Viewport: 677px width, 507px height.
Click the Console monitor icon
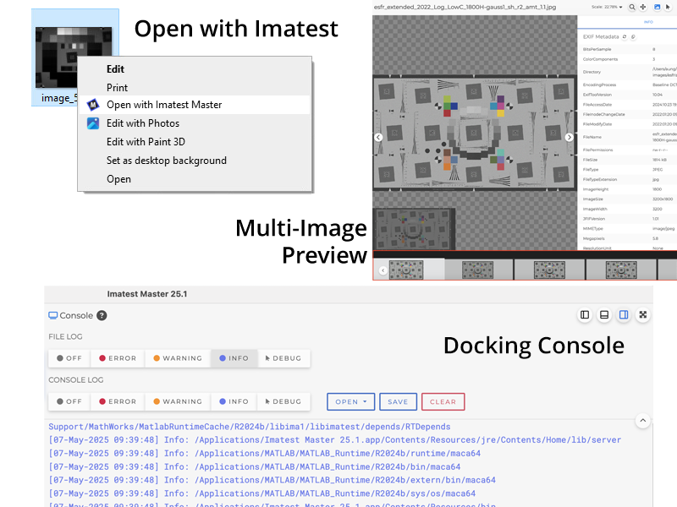pyautogui.click(x=52, y=315)
